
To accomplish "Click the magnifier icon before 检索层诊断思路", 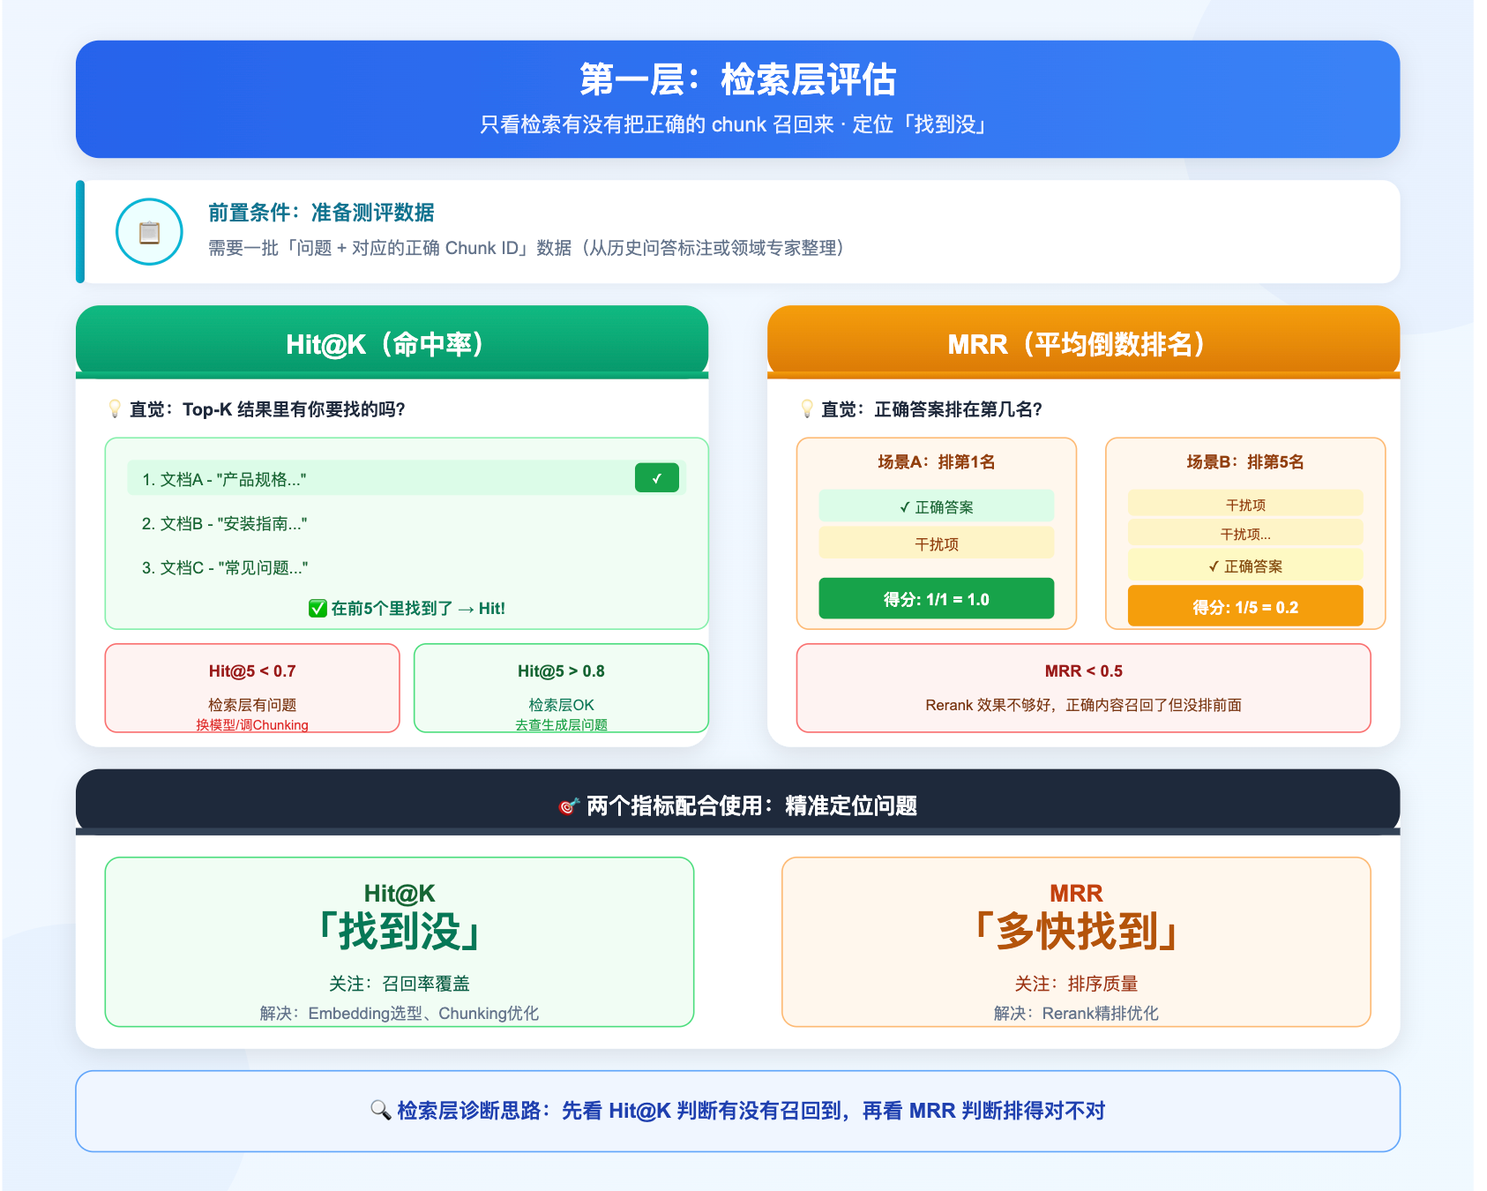I will [x=380, y=1110].
